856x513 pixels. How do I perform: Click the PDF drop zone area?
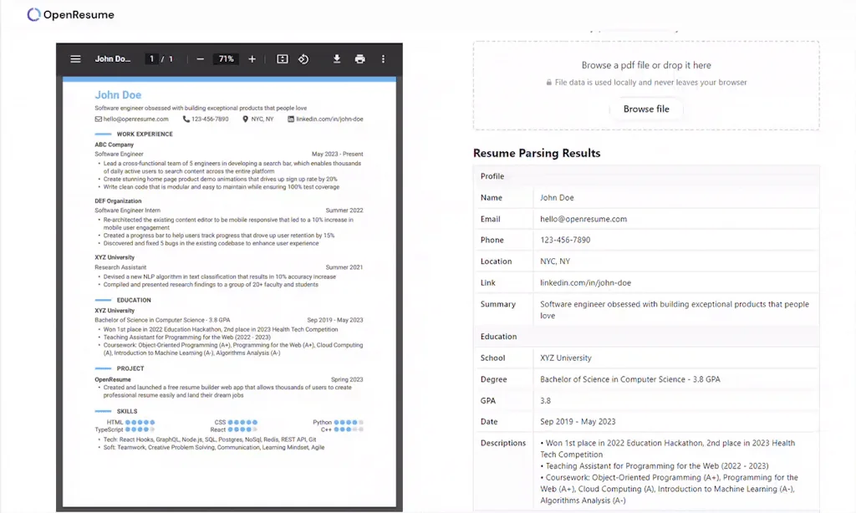click(x=647, y=79)
